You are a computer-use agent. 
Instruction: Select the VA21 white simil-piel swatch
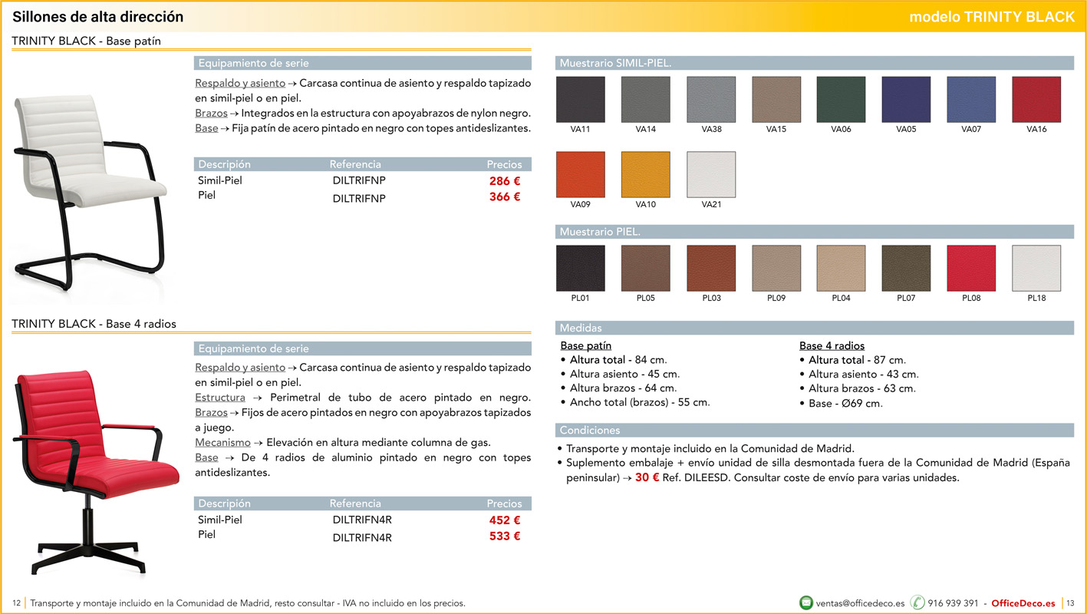(711, 175)
